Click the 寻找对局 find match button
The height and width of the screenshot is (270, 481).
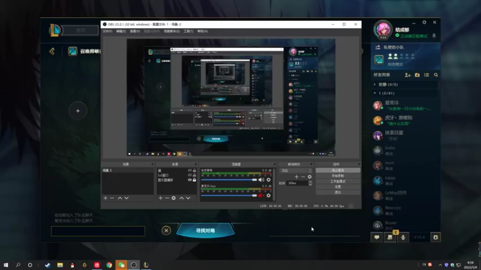[x=206, y=230]
